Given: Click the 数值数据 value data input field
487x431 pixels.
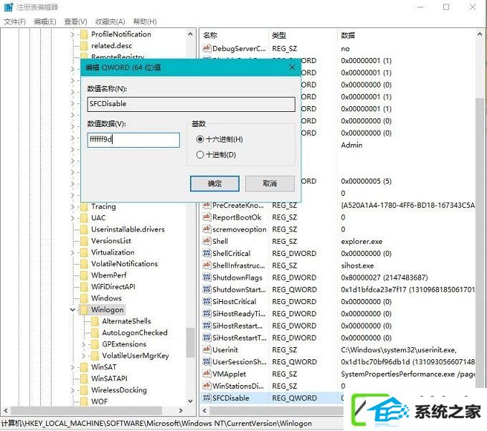Looking at the screenshot, I should (133, 140).
